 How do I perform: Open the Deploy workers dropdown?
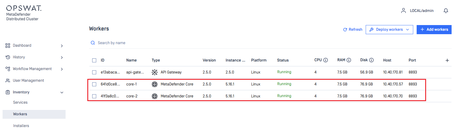click(x=389, y=30)
